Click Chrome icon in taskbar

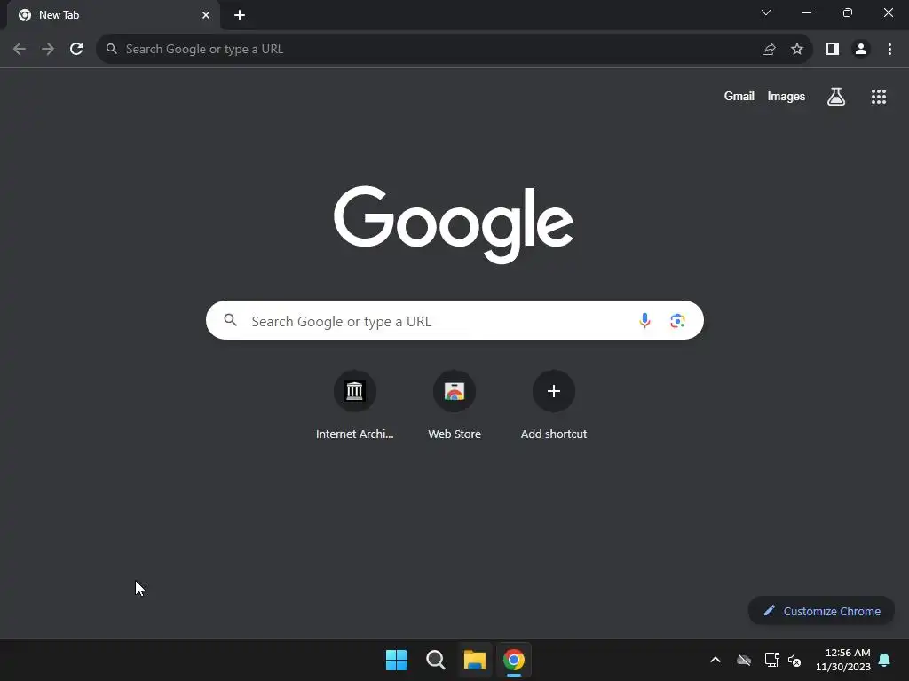[514, 660]
